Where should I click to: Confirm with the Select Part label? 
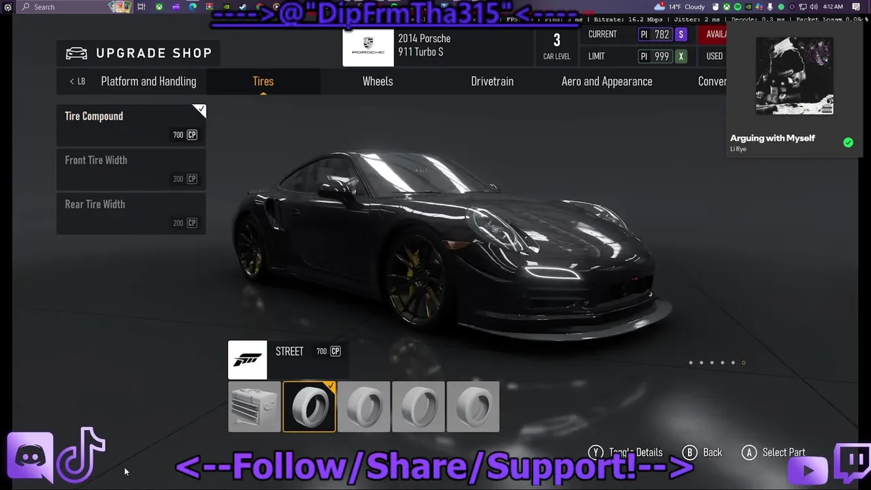click(x=784, y=453)
